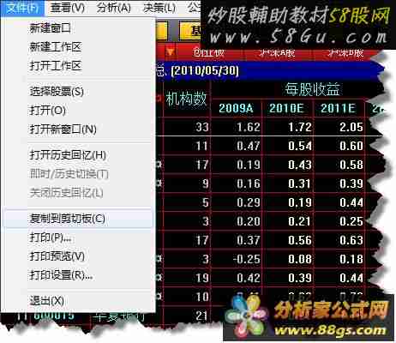
Task: Switch to the 创业板 tab
Action: [208, 52]
